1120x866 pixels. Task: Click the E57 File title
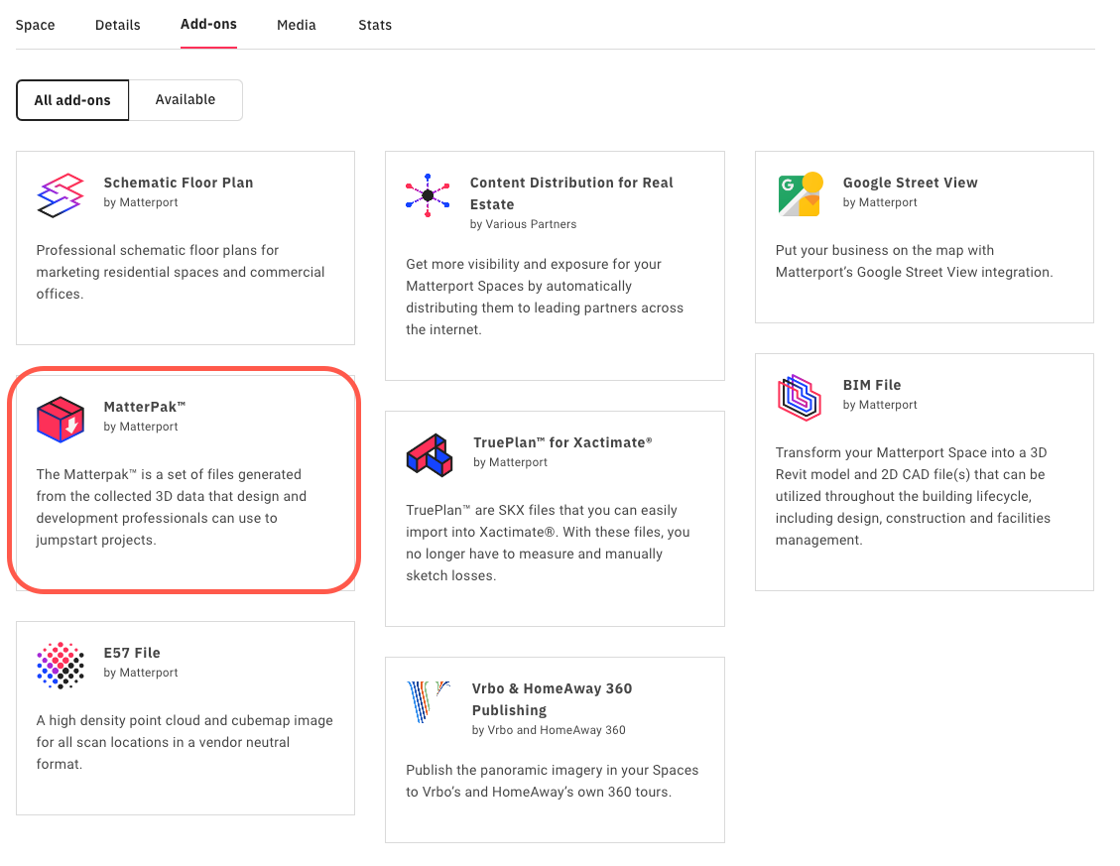(132, 653)
